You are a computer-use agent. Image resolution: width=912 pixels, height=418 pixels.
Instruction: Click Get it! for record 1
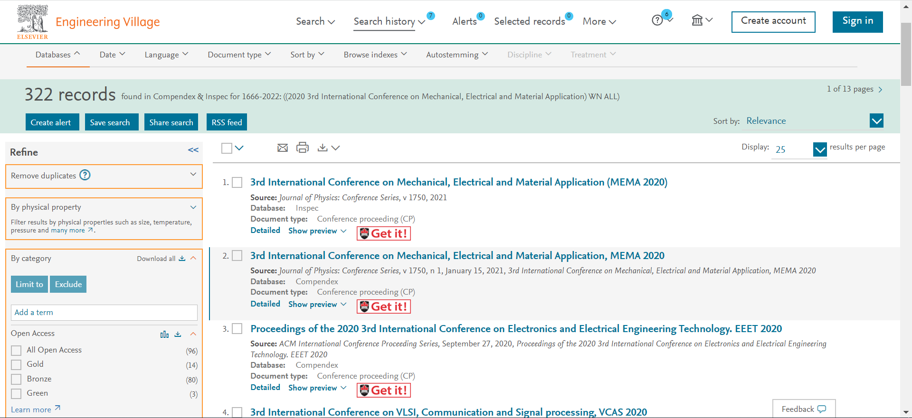pos(383,233)
